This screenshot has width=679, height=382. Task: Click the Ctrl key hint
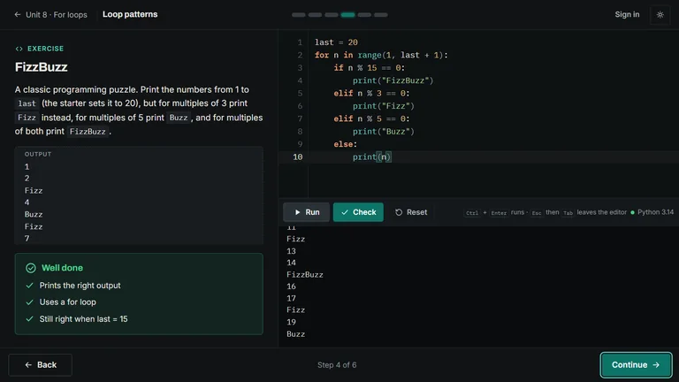click(x=472, y=213)
